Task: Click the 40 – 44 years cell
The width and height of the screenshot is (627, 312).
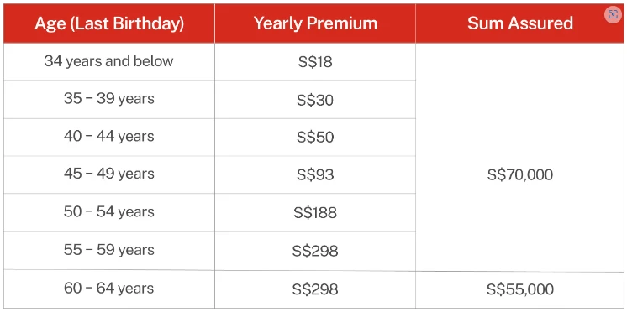Action: point(108,137)
